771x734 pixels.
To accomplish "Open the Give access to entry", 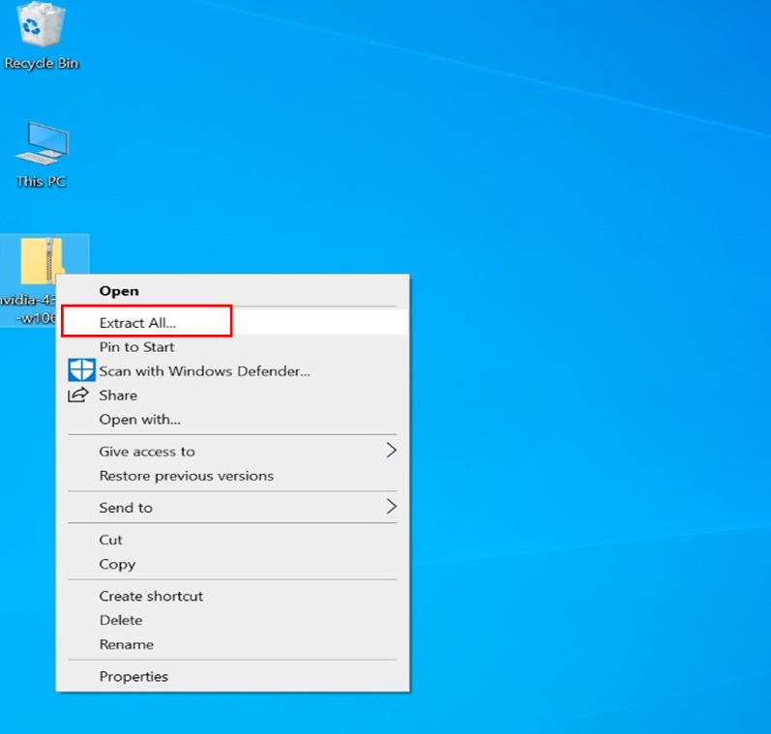I will 232,451.
